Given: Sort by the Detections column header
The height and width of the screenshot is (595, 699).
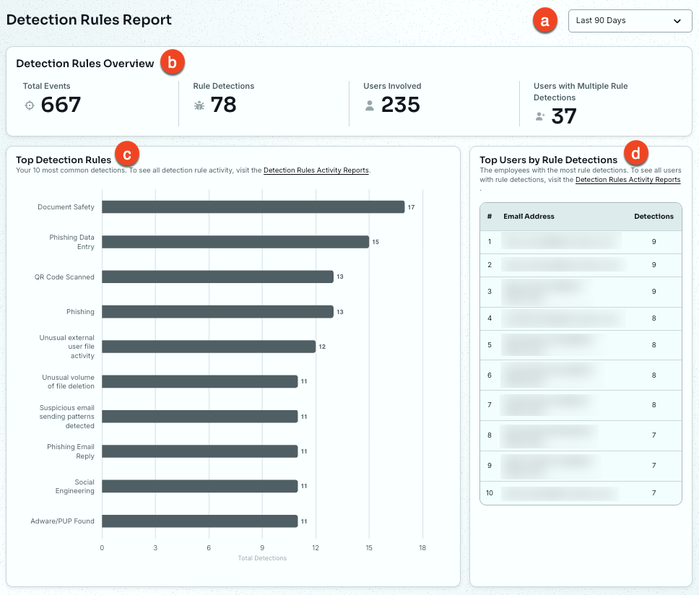Looking at the screenshot, I should pyautogui.click(x=654, y=216).
